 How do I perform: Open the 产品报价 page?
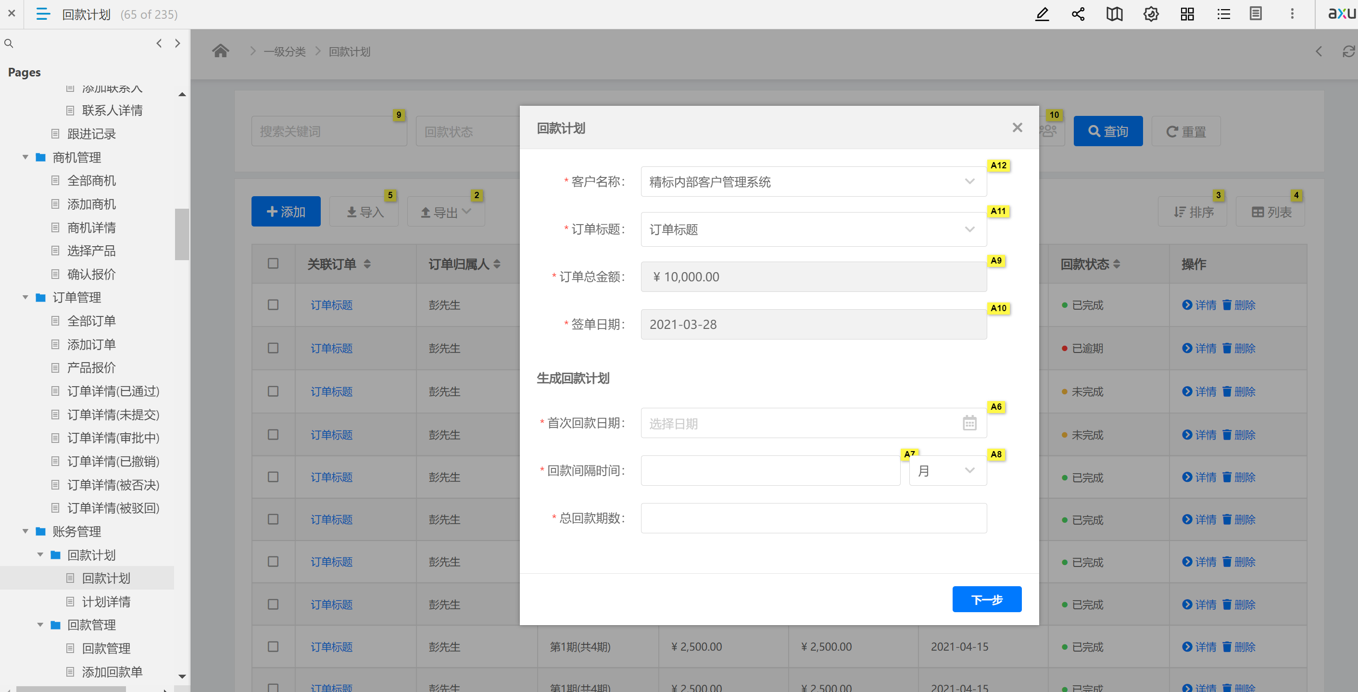pos(91,367)
